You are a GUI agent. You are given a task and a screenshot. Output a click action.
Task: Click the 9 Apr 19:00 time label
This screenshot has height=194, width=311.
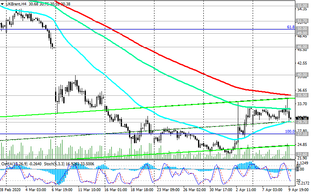pos(298,189)
